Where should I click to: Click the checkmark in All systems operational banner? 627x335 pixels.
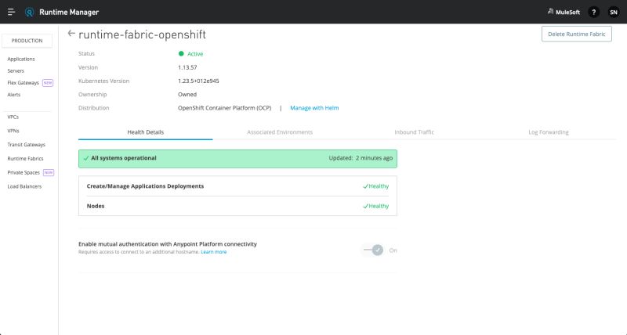(x=86, y=158)
